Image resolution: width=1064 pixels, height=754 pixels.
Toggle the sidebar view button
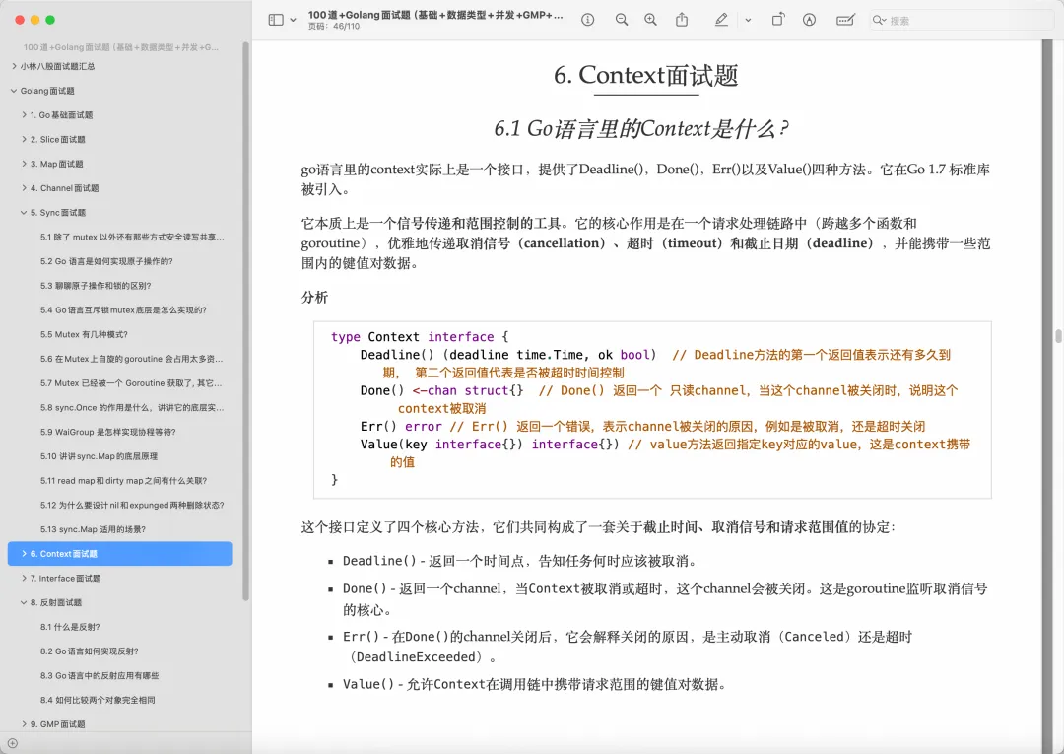276,20
